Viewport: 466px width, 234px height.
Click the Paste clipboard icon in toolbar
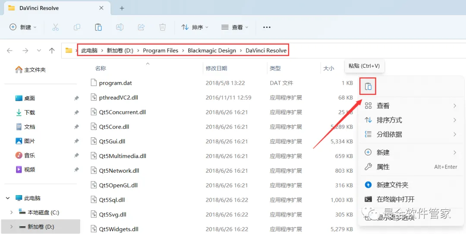coord(98,27)
